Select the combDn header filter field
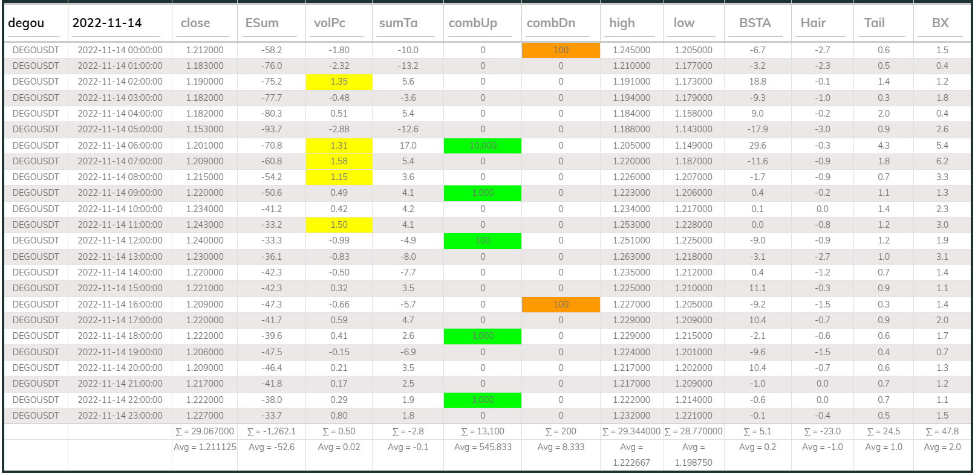This screenshot has height=473, width=975. (560, 24)
